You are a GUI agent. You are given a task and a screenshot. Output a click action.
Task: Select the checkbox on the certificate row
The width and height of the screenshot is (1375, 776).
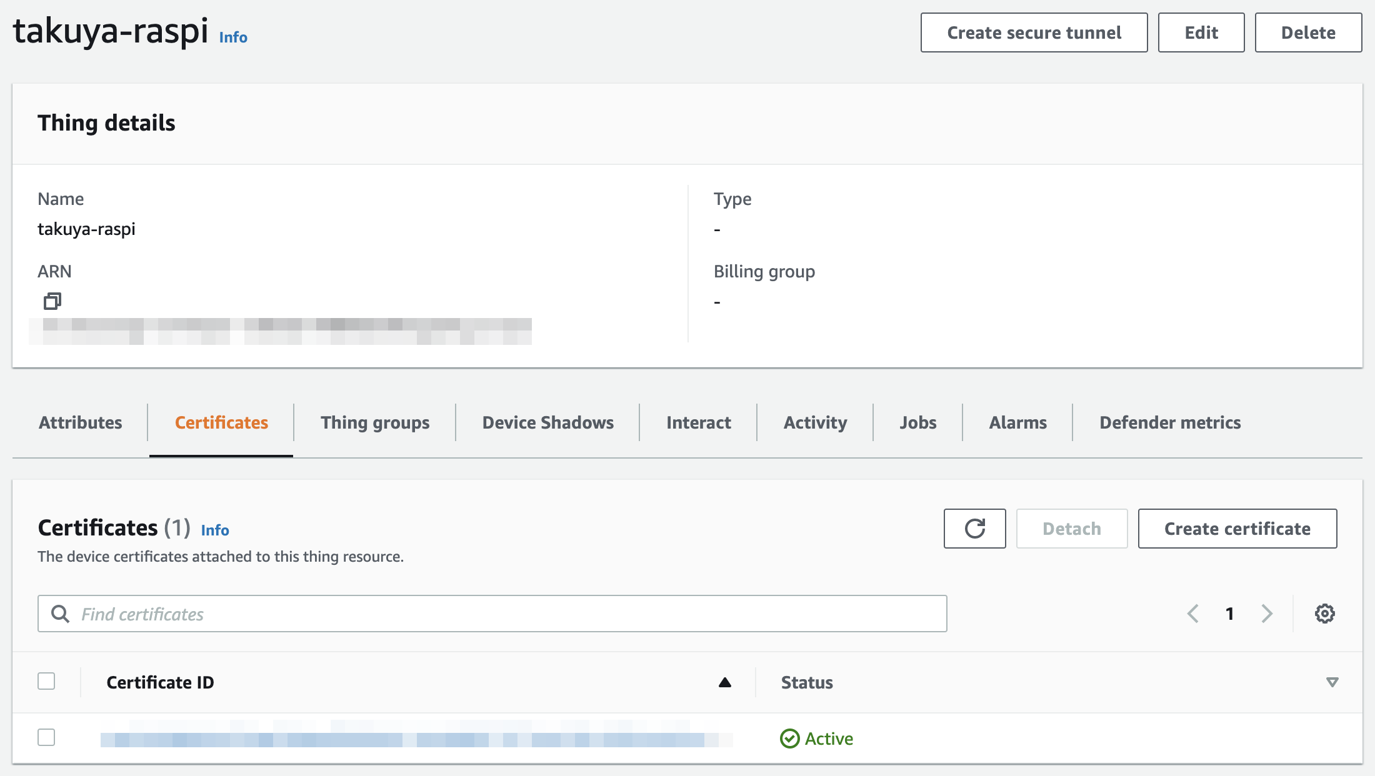click(x=46, y=737)
